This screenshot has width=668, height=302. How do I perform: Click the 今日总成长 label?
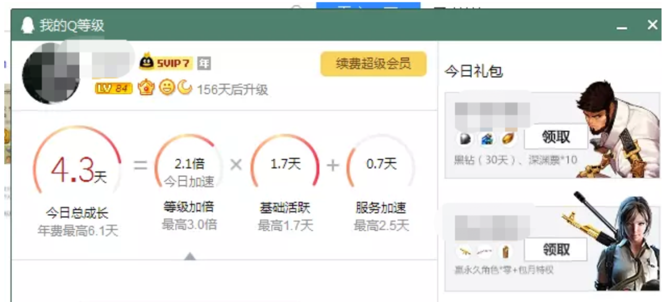click(x=77, y=212)
